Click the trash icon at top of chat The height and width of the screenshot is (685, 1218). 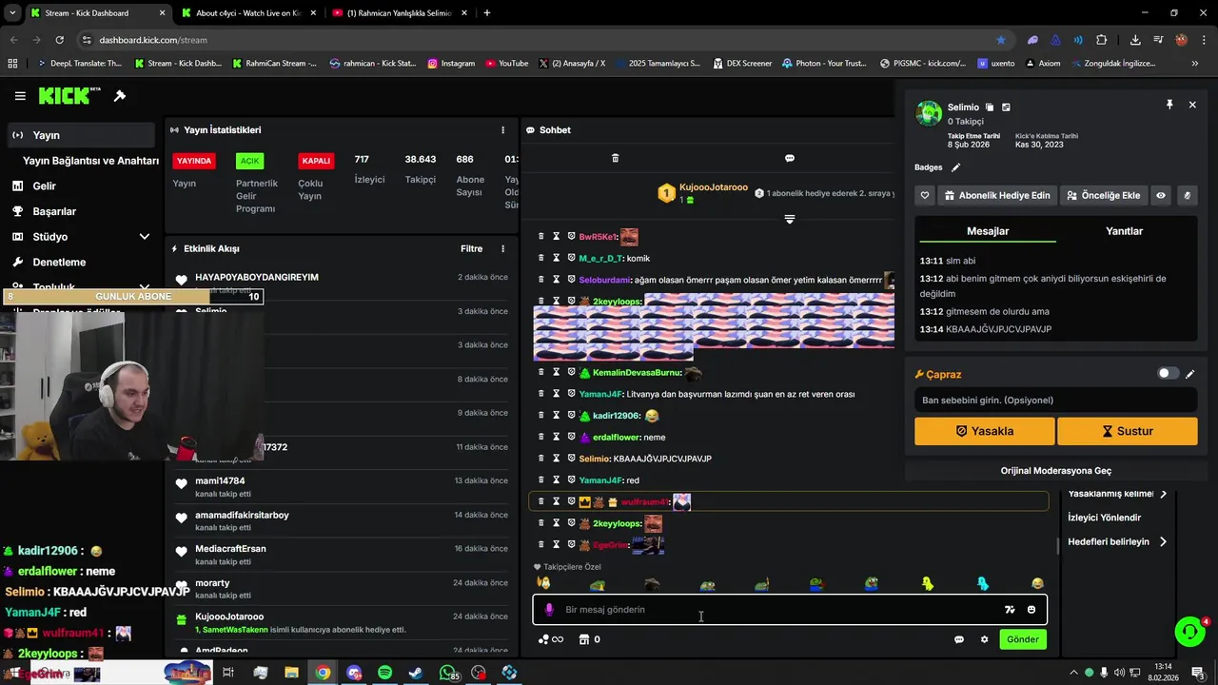click(x=615, y=158)
